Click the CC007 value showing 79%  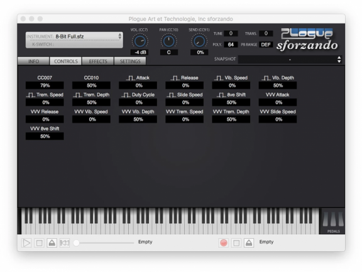45,85
